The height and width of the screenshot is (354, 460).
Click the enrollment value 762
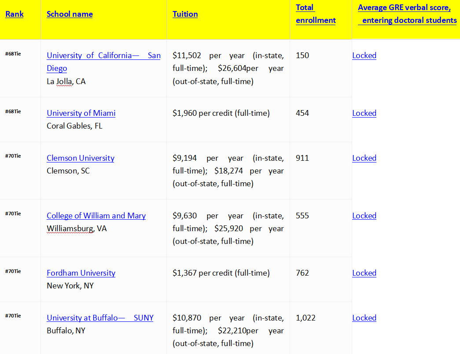302,273
